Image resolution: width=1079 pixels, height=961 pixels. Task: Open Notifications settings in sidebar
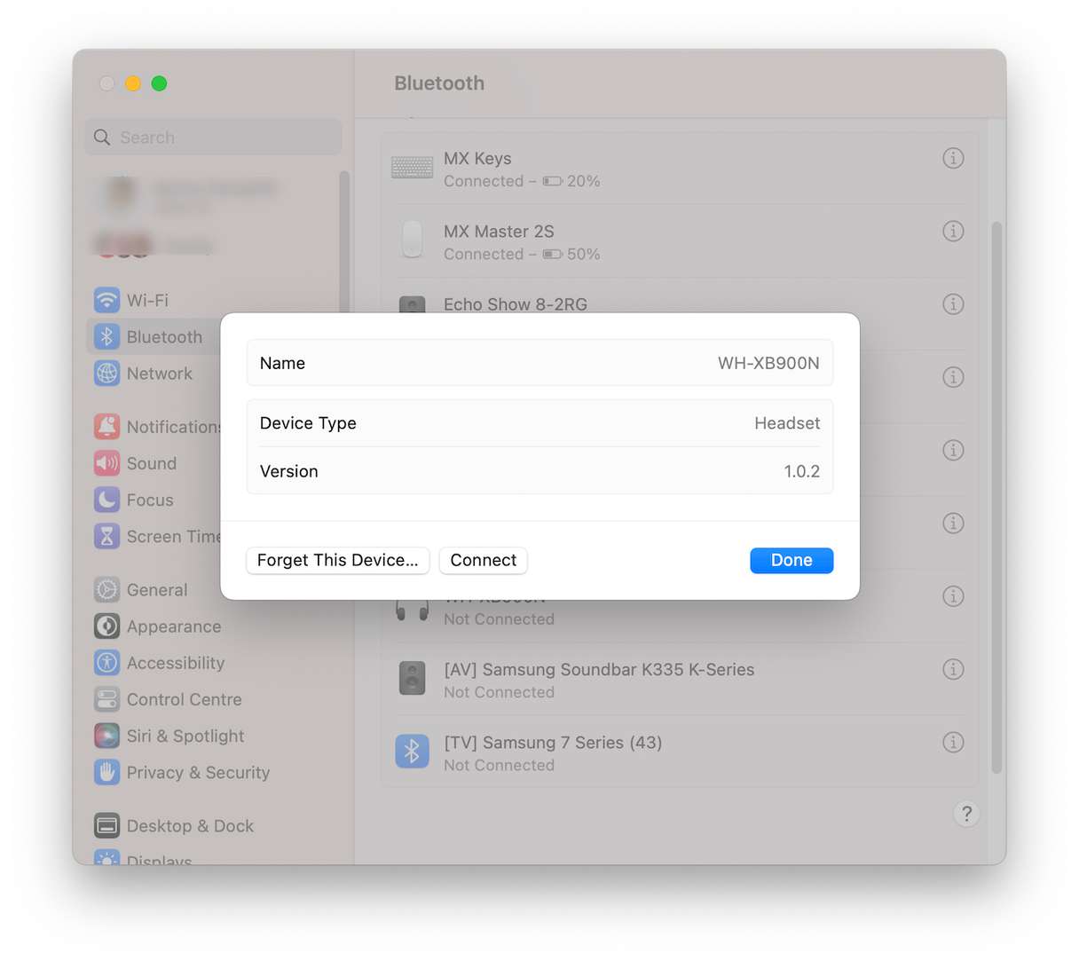click(155, 427)
